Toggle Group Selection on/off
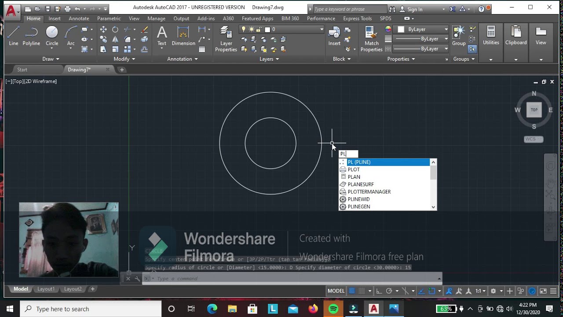Image resolution: width=563 pixels, height=317 pixels. (472, 49)
